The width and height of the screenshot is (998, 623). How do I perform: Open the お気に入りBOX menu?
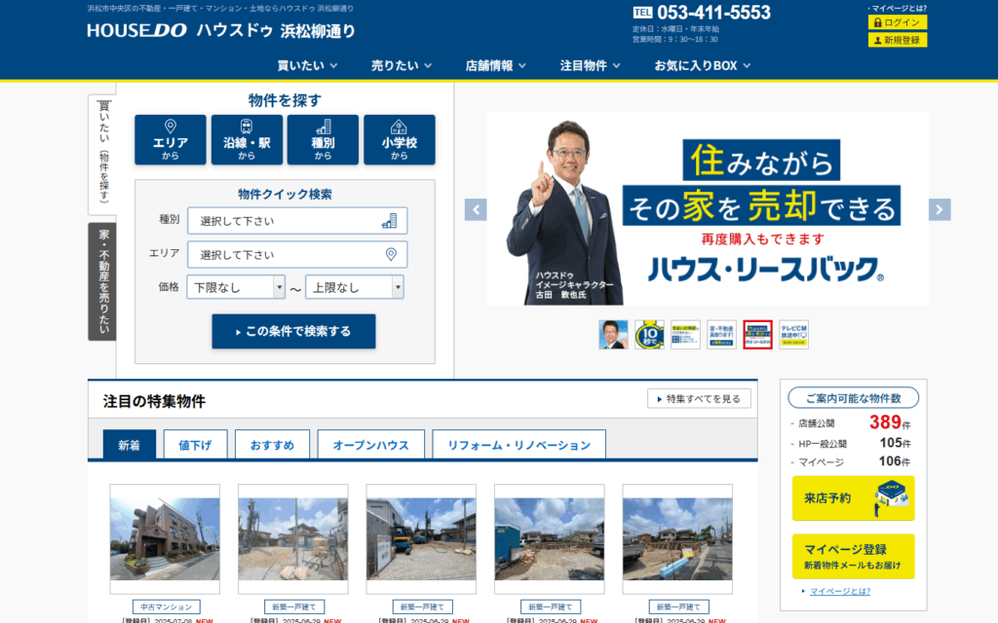703,65
